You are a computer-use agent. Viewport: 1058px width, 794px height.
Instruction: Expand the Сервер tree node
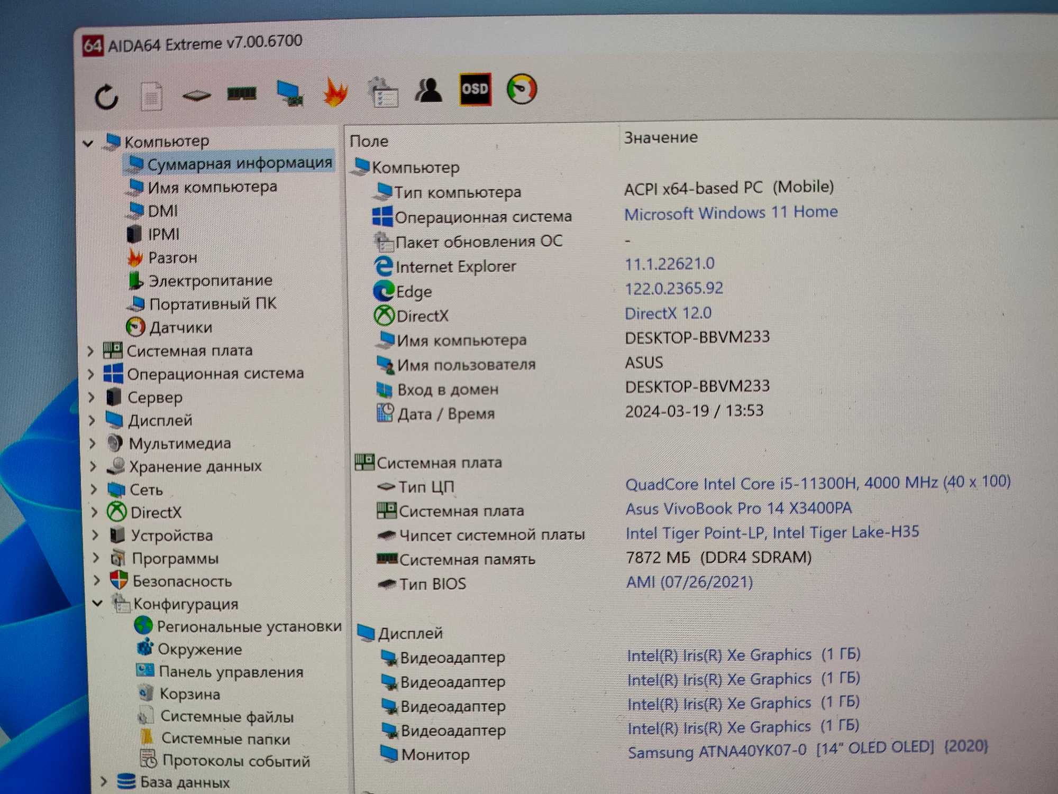(x=91, y=397)
